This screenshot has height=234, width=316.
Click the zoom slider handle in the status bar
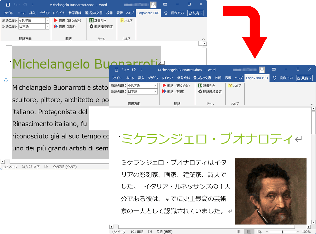tap(282, 232)
